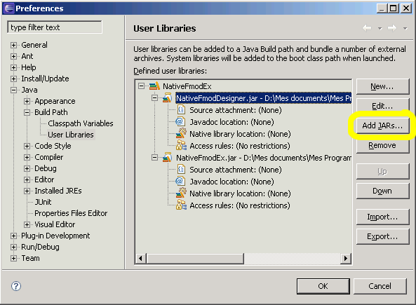
Task: Collapse the NativeFmodEx.jar entry
Action: [x=154, y=158]
